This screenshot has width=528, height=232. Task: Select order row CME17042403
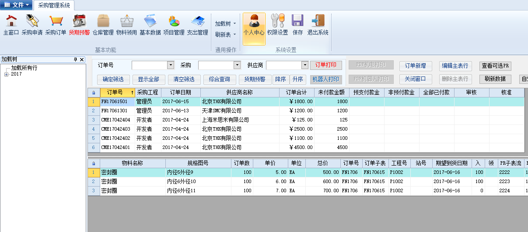[306, 129]
